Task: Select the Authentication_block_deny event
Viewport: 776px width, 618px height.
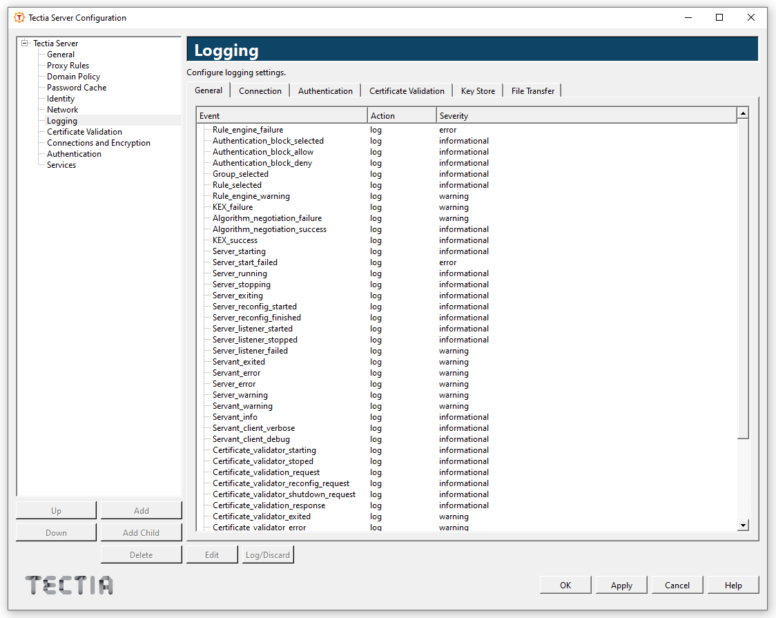Action: (x=262, y=163)
